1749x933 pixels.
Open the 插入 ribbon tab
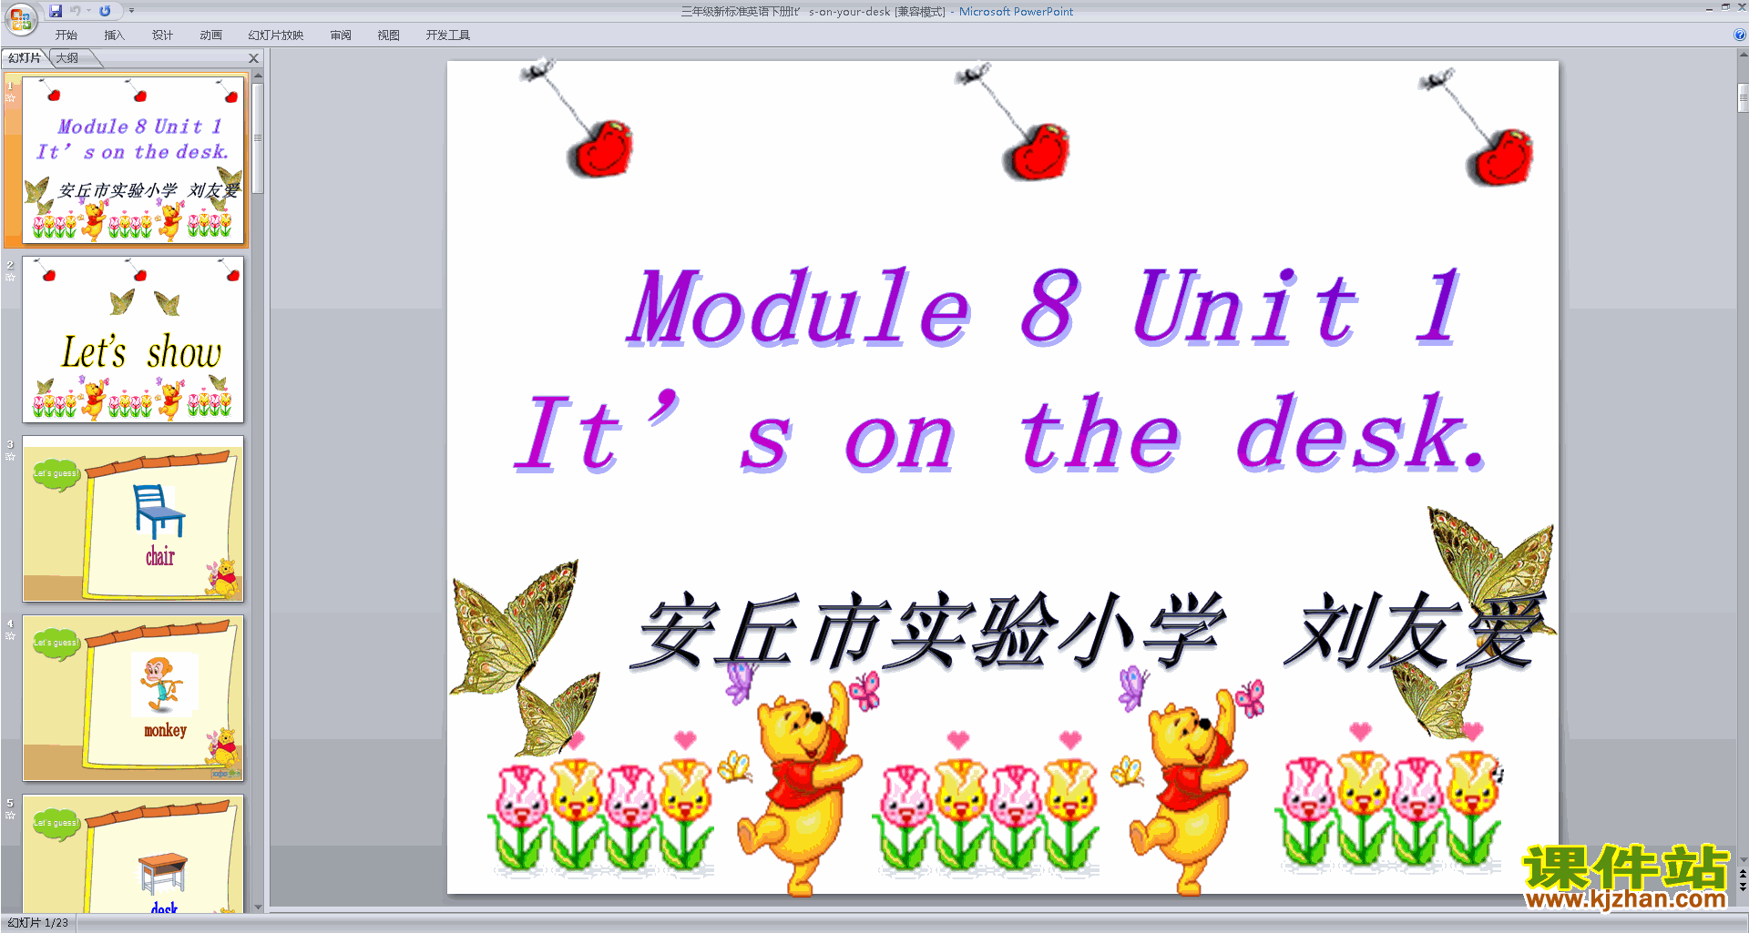point(114,35)
